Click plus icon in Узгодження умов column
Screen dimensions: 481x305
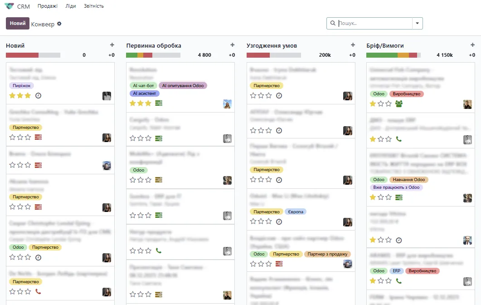pyautogui.click(x=353, y=45)
